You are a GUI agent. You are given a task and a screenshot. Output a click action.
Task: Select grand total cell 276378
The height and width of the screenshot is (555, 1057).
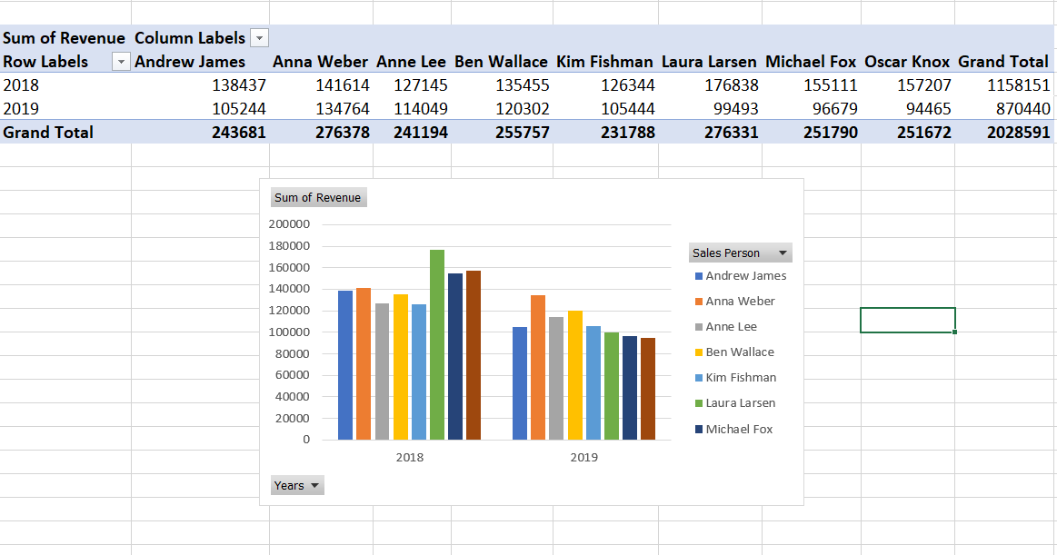[x=321, y=132]
